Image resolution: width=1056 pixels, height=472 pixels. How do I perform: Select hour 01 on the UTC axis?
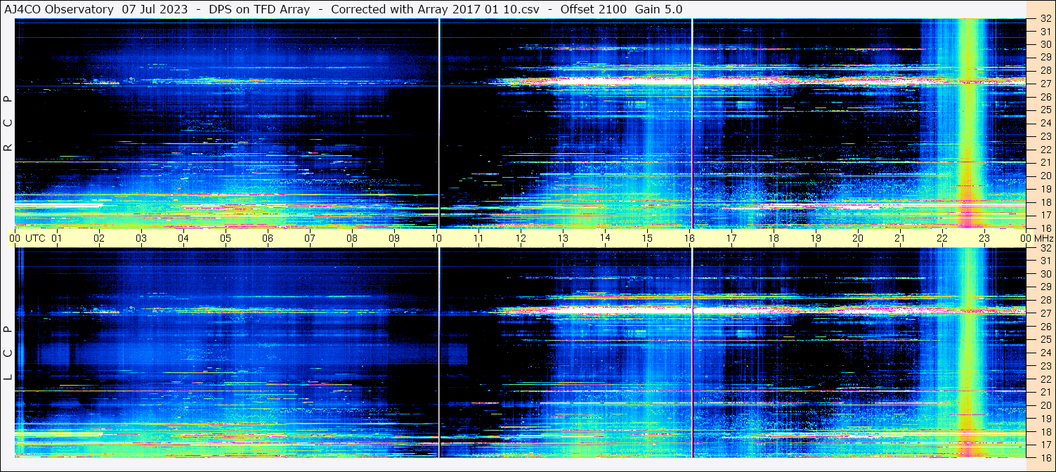coord(58,238)
